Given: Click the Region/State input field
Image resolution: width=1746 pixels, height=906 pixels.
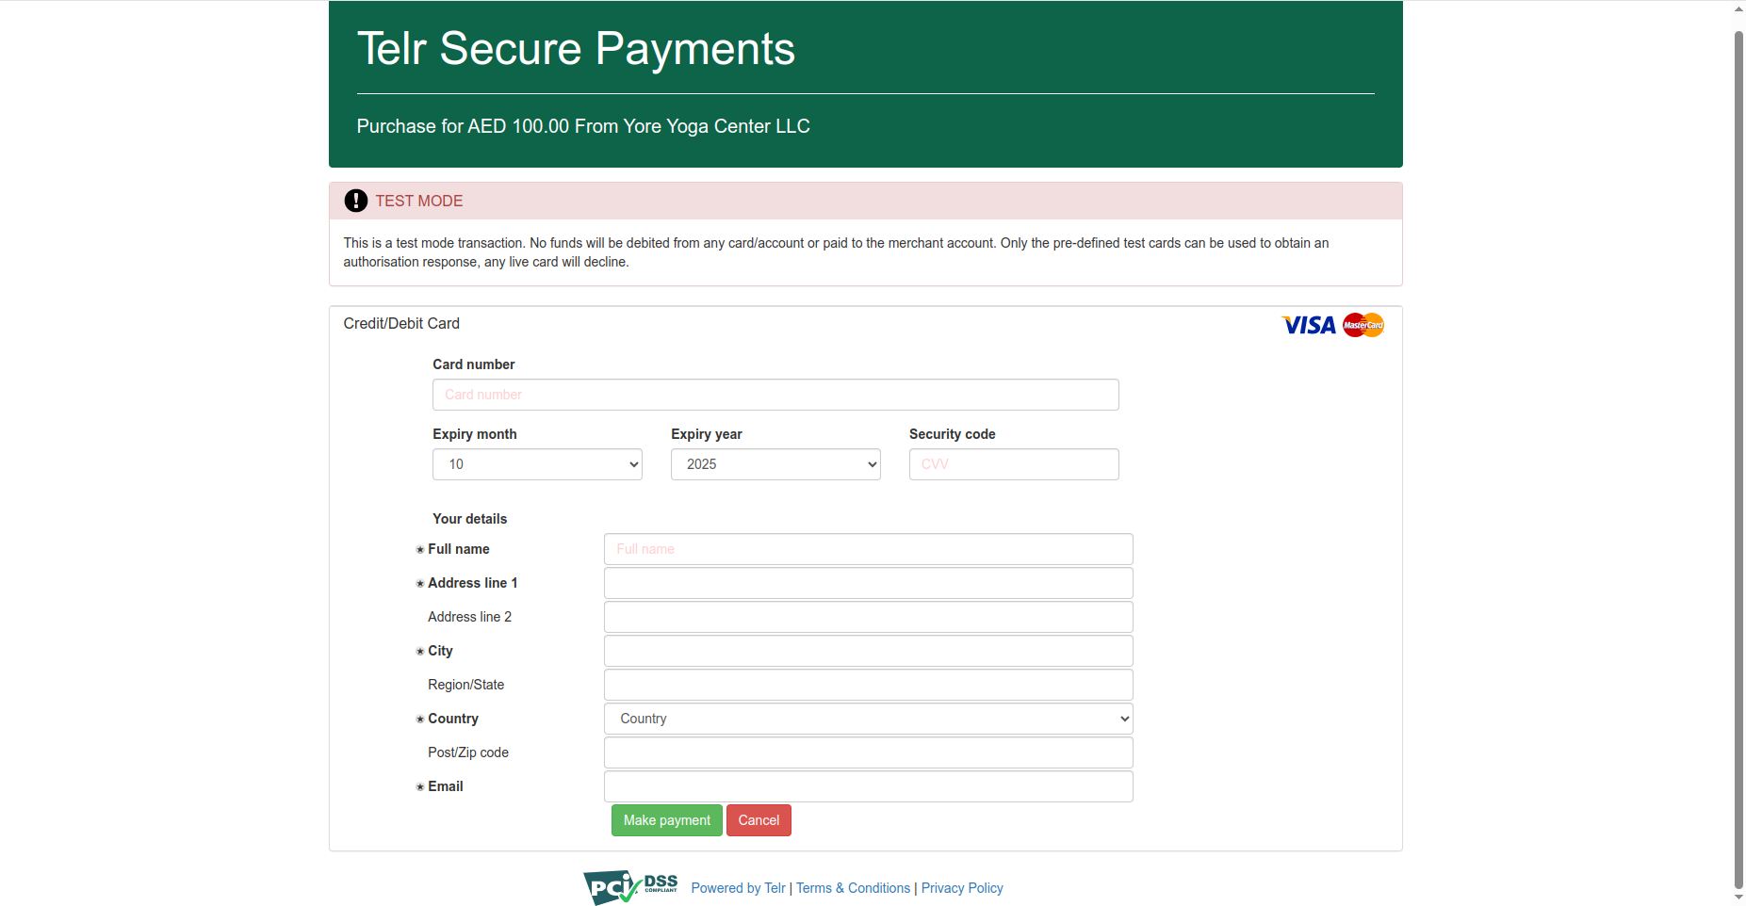Looking at the screenshot, I should point(867,684).
